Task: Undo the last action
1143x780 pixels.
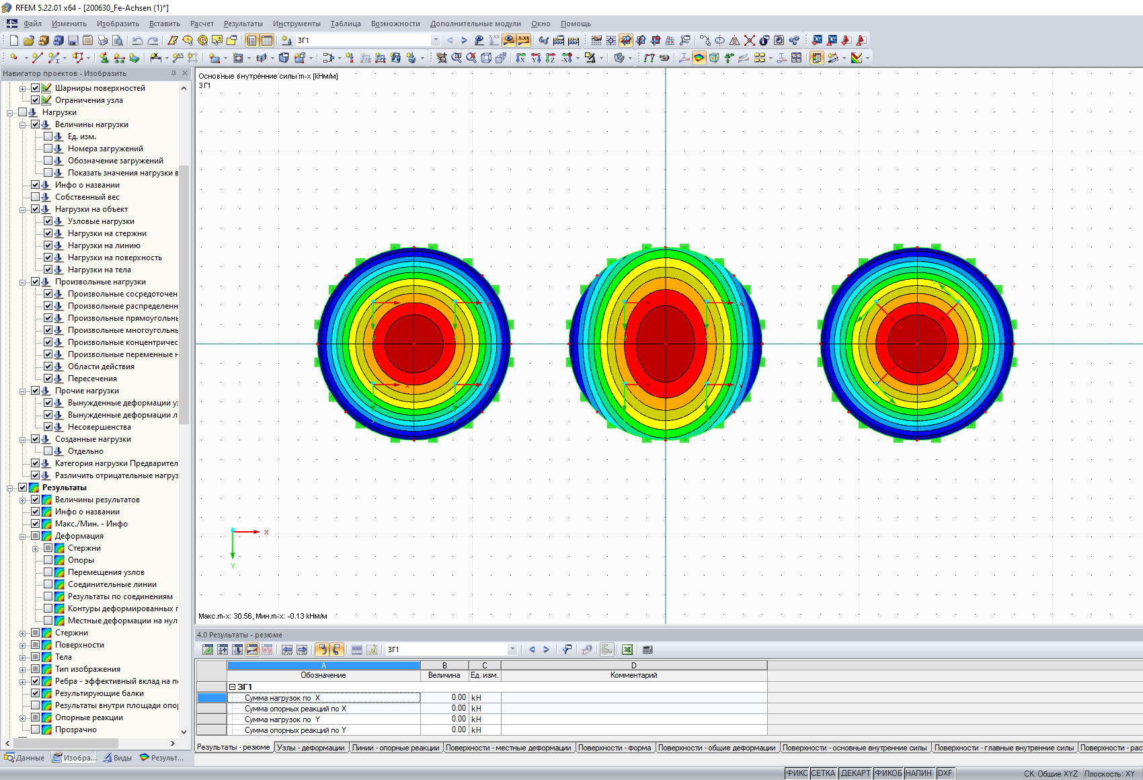Action: pyautogui.click(x=138, y=40)
